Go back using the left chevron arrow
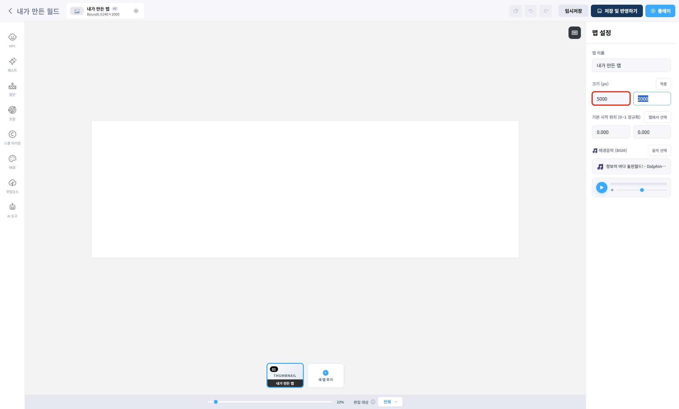This screenshot has width=679, height=409. [10, 11]
